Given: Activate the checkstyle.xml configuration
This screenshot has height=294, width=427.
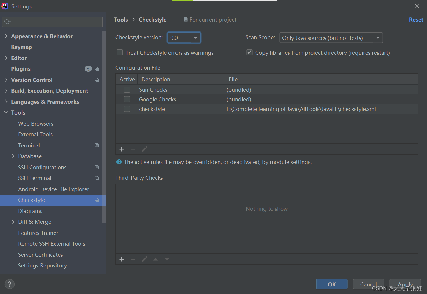Looking at the screenshot, I should [127, 109].
